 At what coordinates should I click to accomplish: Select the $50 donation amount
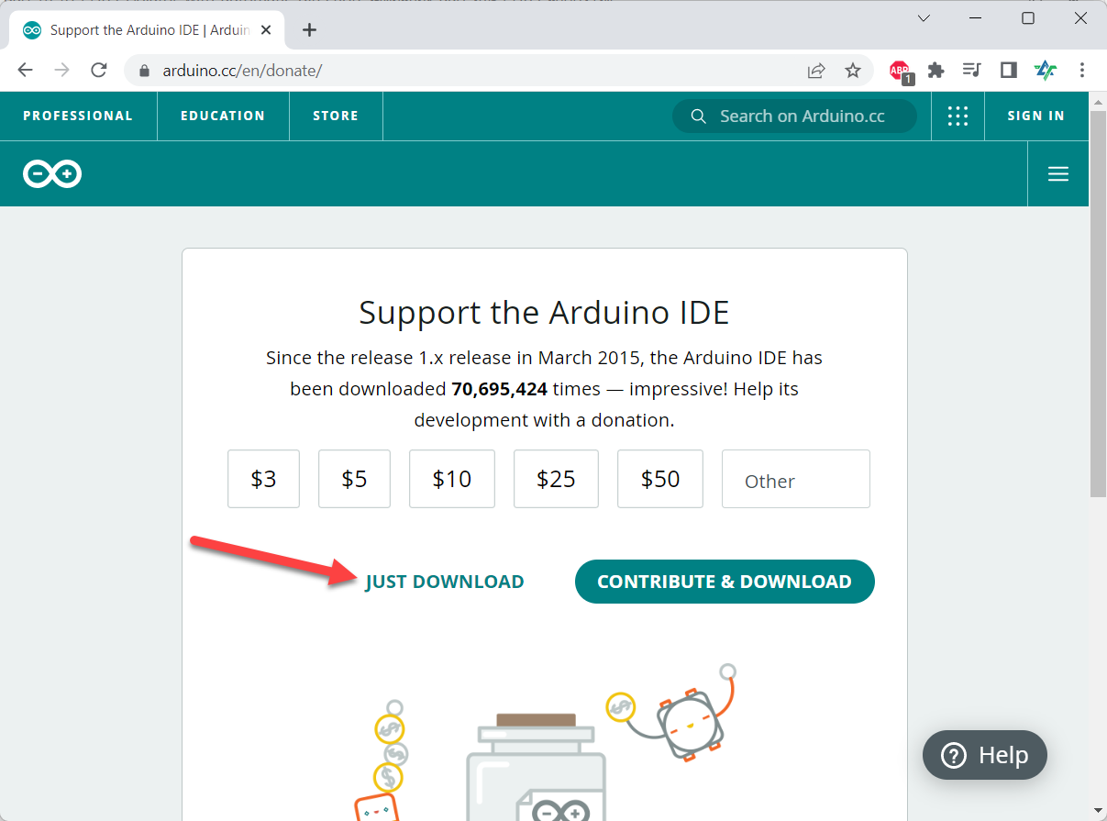pyautogui.click(x=660, y=479)
